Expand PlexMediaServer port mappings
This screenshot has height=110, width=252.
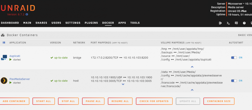click(x=123, y=84)
